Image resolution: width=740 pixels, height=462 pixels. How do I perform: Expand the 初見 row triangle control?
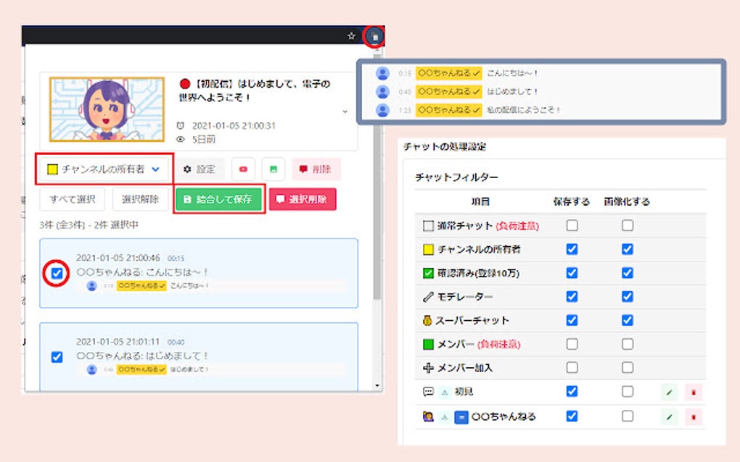[443, 392]
